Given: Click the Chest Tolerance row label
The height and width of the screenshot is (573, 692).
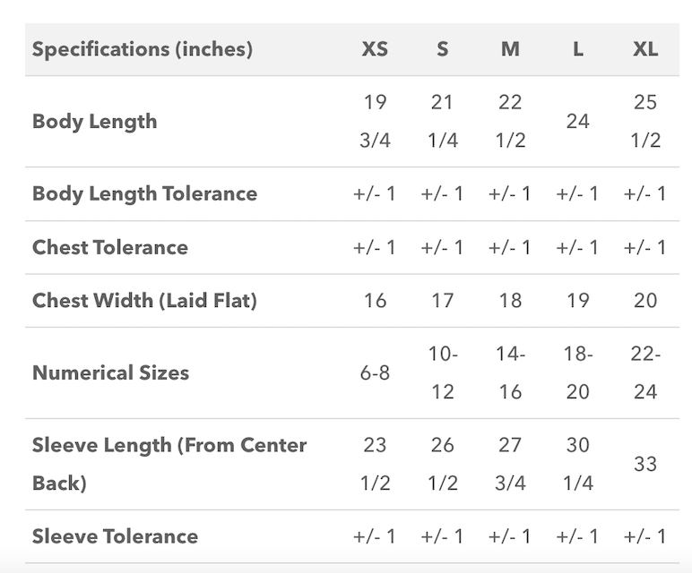Looking at the screenshot, I should (110, 247).
